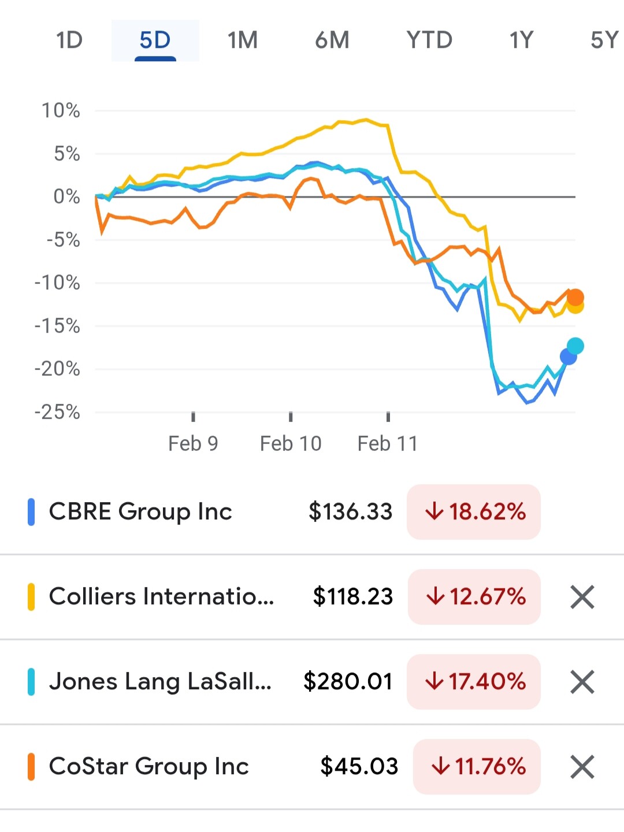Viewport: 624px width, 832px height.
Task: Tap Jones Lang LaSalle 17.40% badge
Action: pyautogui.click(x=474, y=682)
